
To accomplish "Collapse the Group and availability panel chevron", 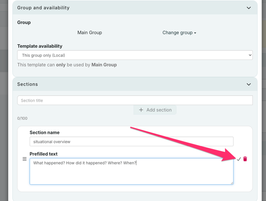I will [x=249, y=8].
